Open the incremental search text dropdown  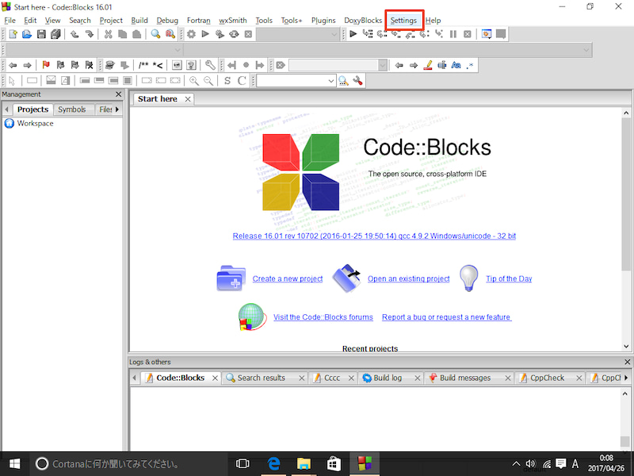[383, 65]
